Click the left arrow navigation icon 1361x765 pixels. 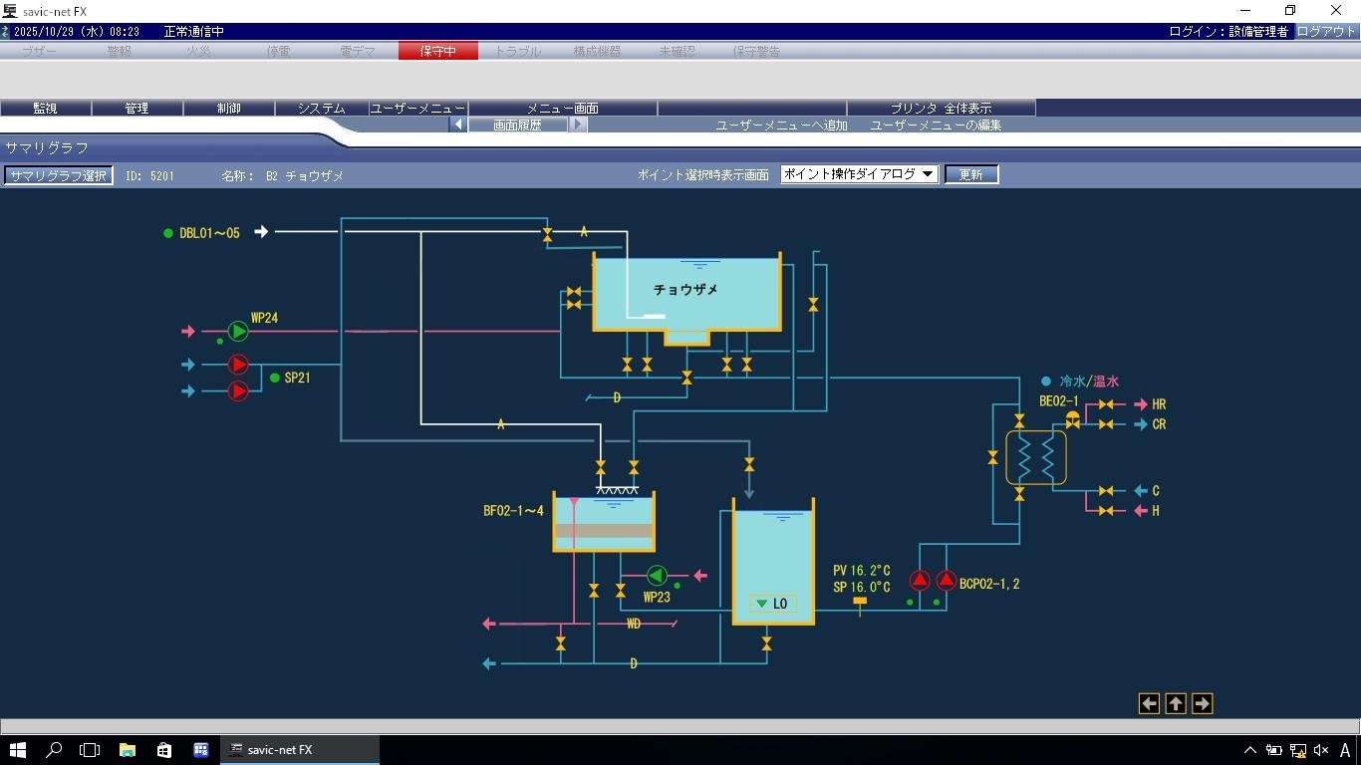[x=1149, y=704]
